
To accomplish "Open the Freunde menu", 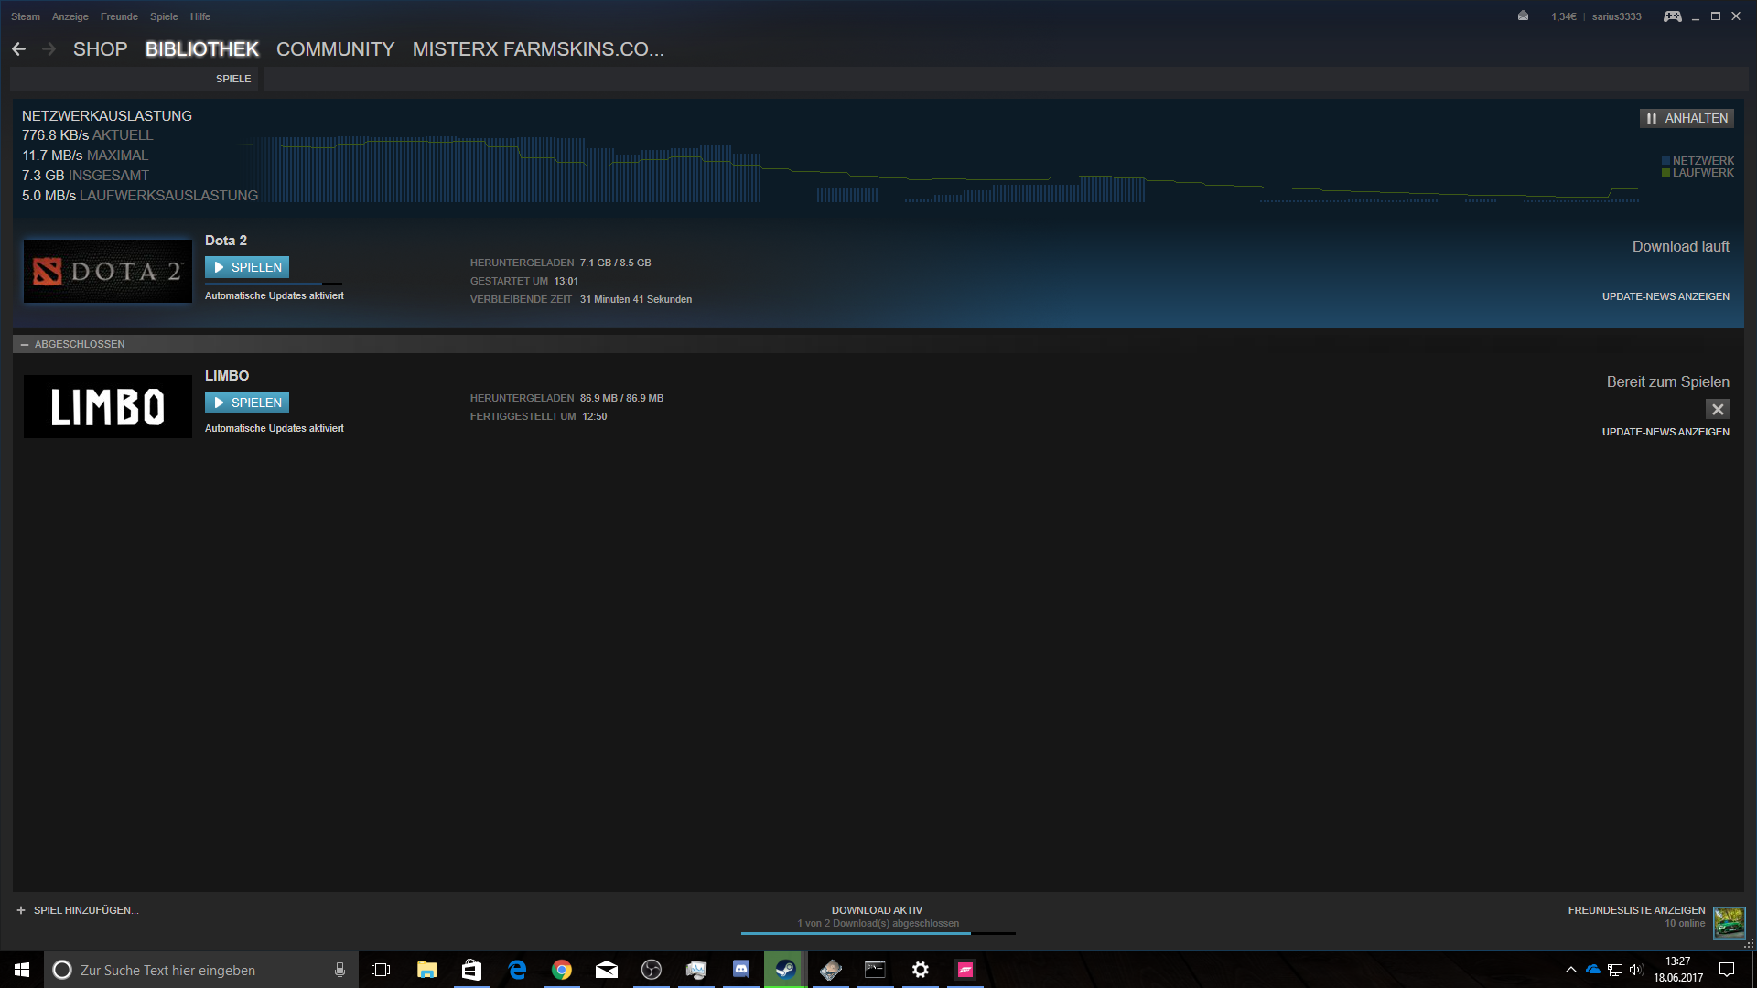I will pos(119,16).
